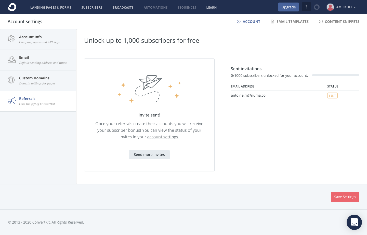Open the AMILKOFF profile dropdown
The width and height of the screenshot is (367, 235).
click(x=342, y=7)
